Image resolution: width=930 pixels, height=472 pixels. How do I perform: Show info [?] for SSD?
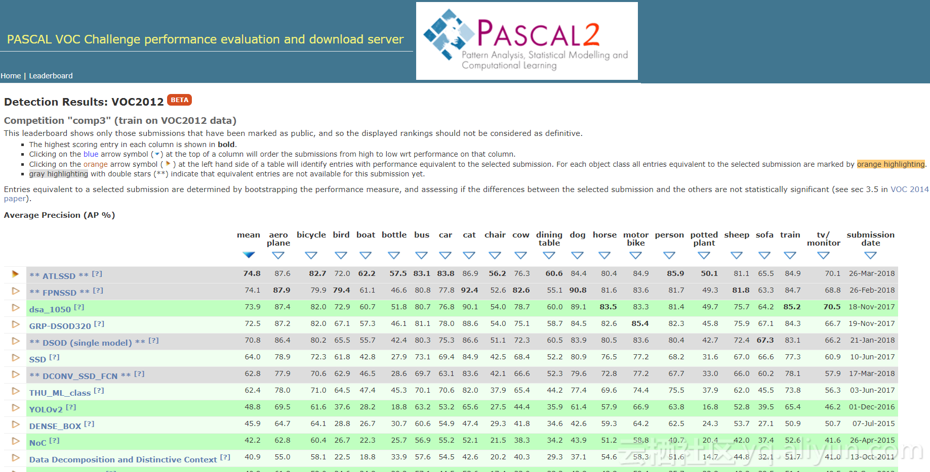point(54,357)
